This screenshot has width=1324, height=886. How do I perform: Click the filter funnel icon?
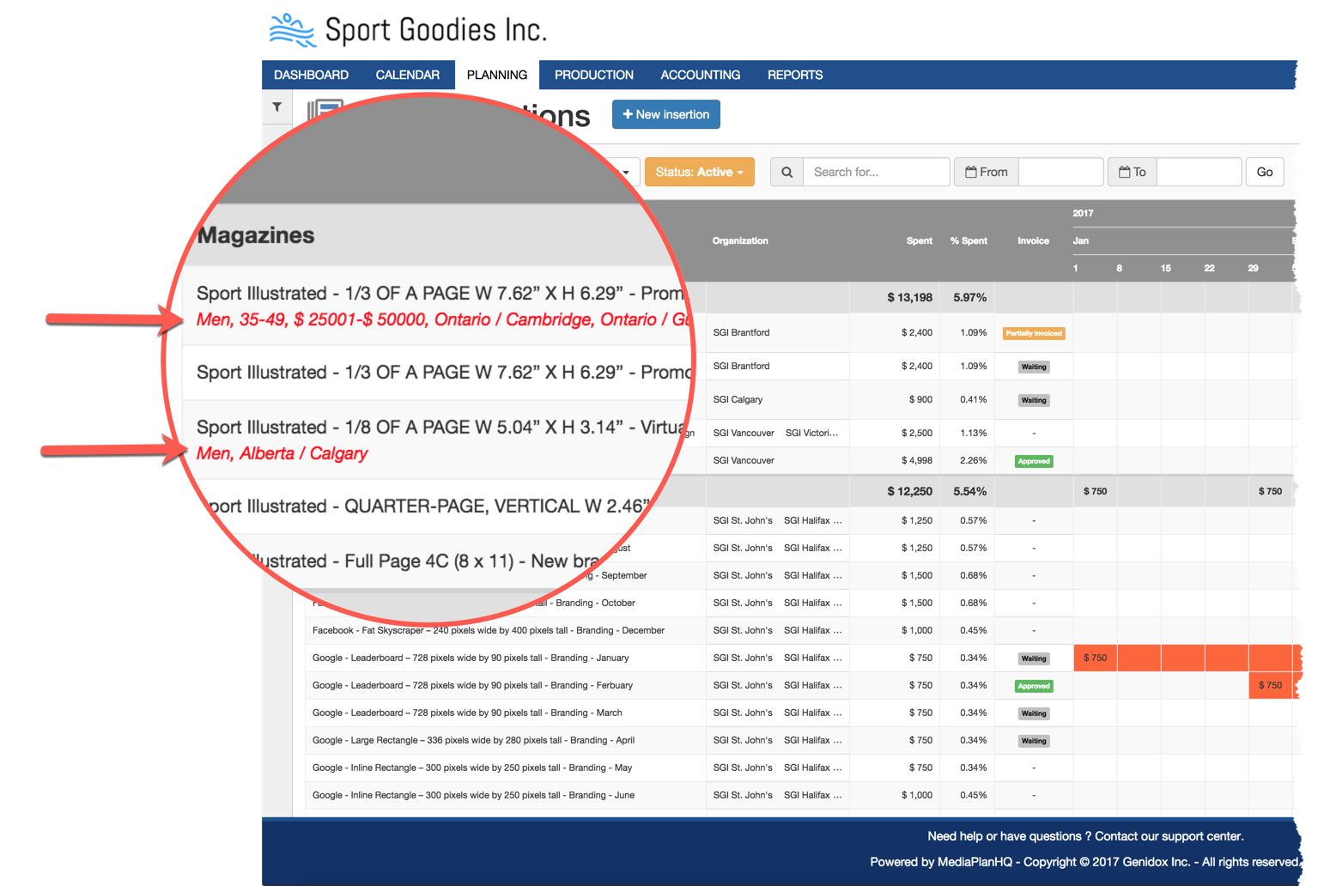coord(276,107)
